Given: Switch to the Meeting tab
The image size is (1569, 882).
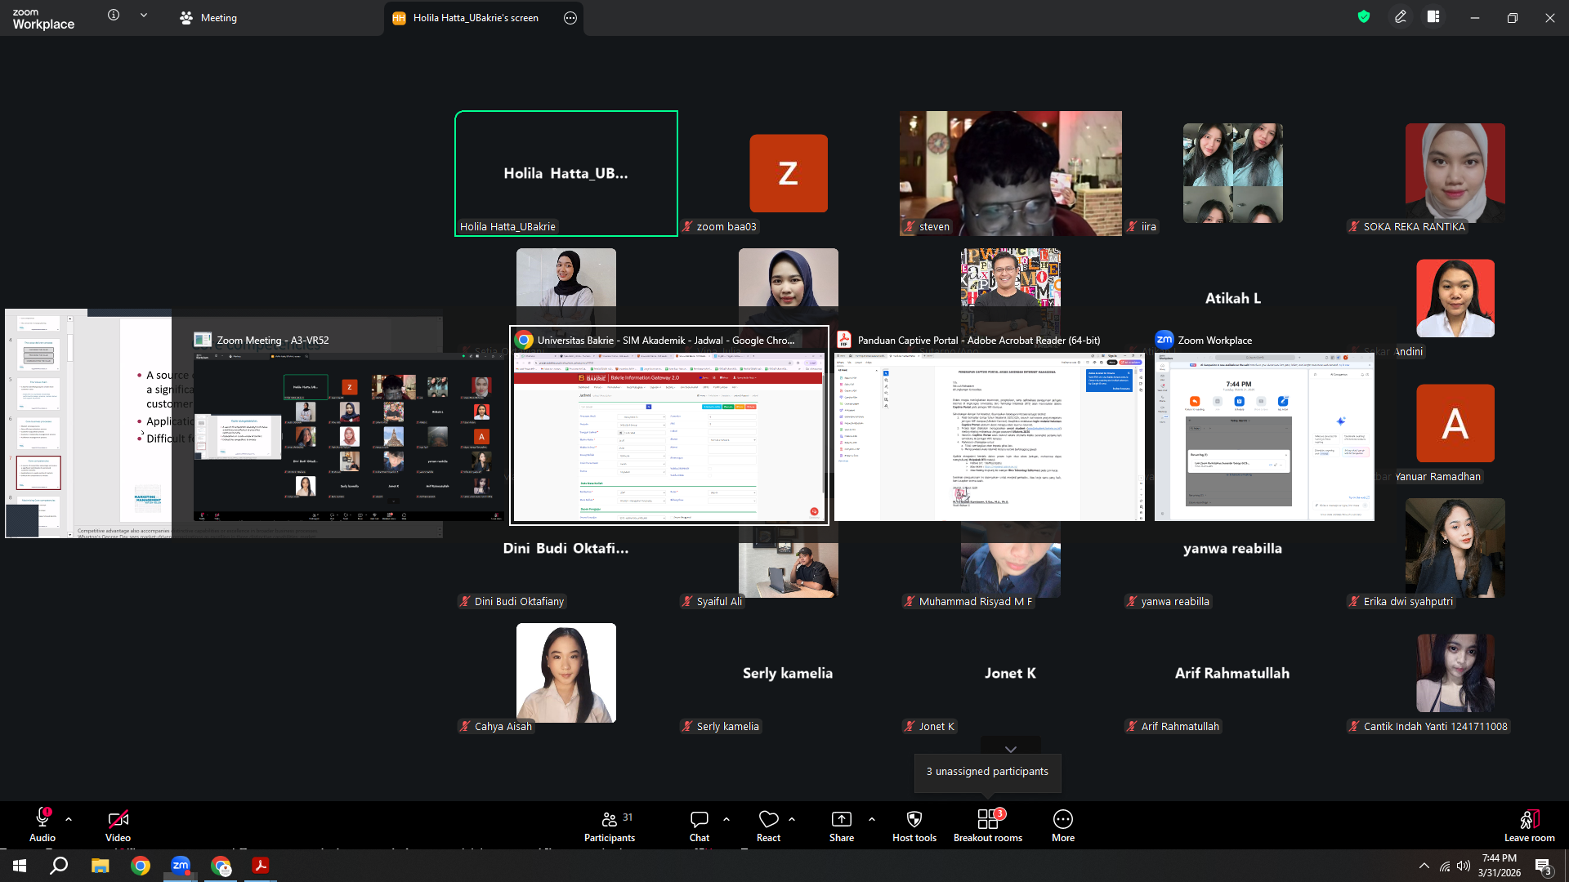Looking at the screenshot, I should pos(208,18).
